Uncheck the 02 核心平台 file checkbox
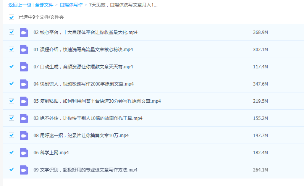The image size is (304, 186). (11, 32)
